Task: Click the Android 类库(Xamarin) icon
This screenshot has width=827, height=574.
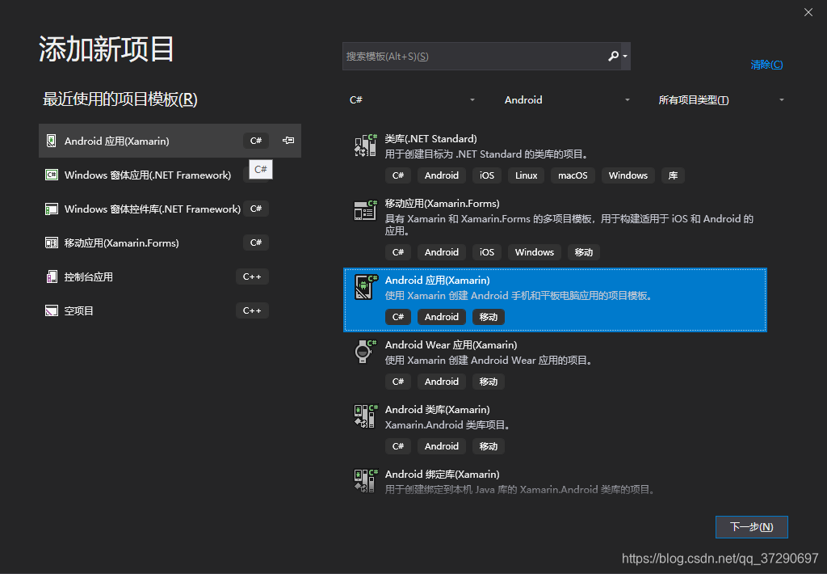Action: tap(366, 416)
